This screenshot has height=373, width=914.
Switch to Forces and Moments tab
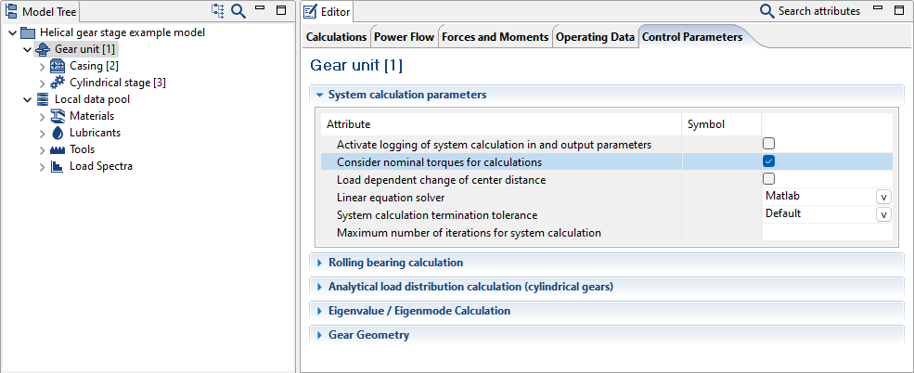click(x=496, y=37)
